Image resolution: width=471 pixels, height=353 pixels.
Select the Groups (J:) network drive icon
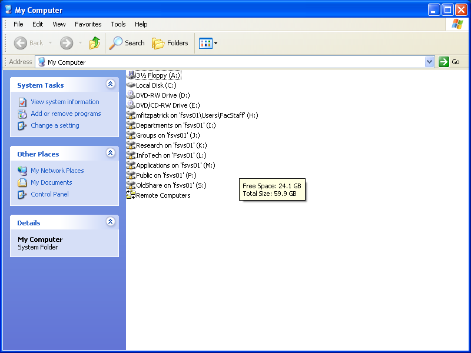tap(131, 135)
